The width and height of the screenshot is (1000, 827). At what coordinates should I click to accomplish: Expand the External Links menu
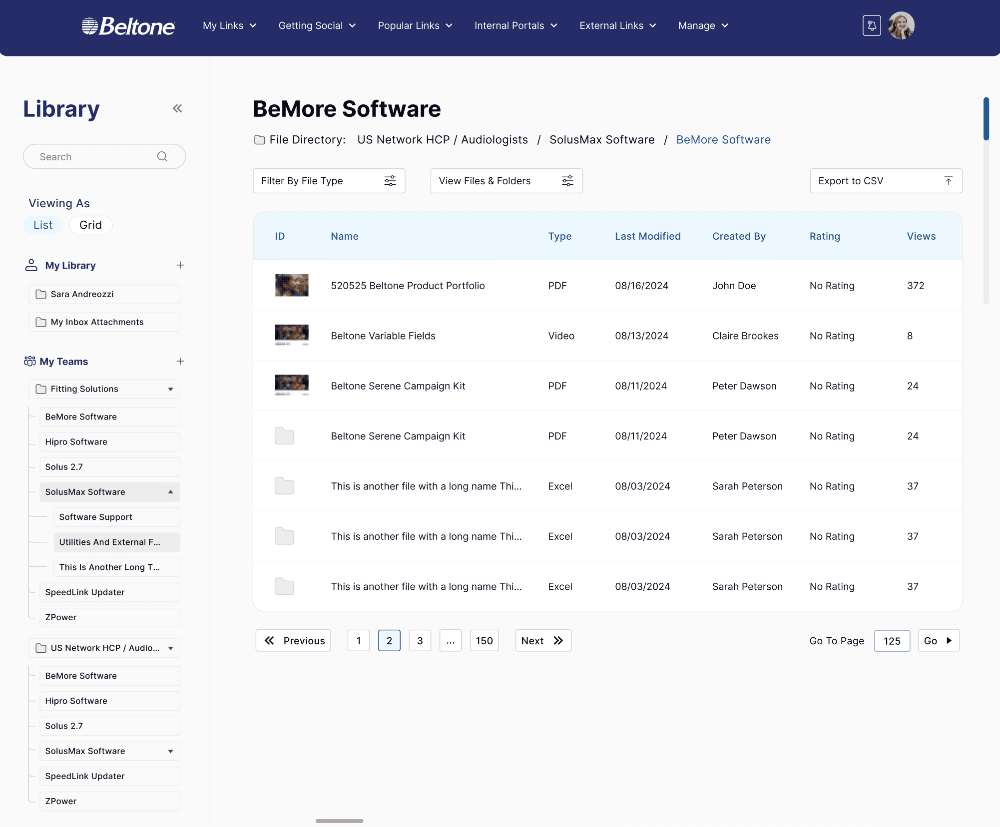618,25
